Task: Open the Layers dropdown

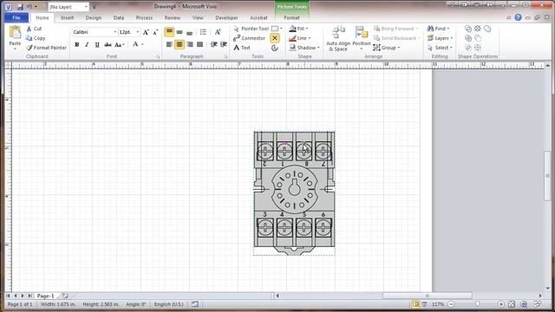Action: click(x=440, y=38)
